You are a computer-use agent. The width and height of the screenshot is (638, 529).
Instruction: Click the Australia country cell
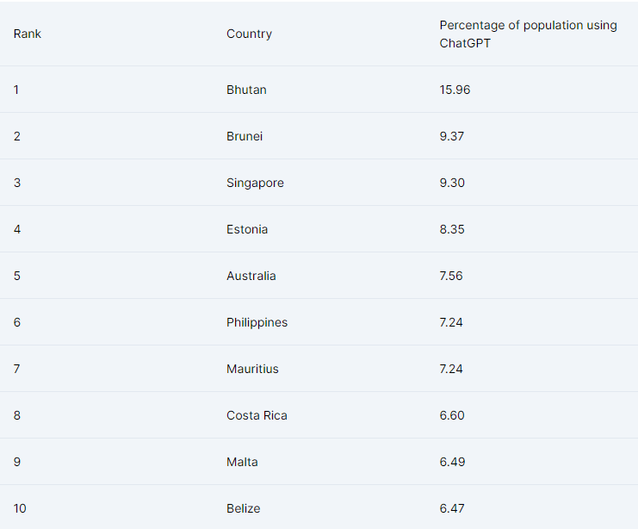[251, 276]
